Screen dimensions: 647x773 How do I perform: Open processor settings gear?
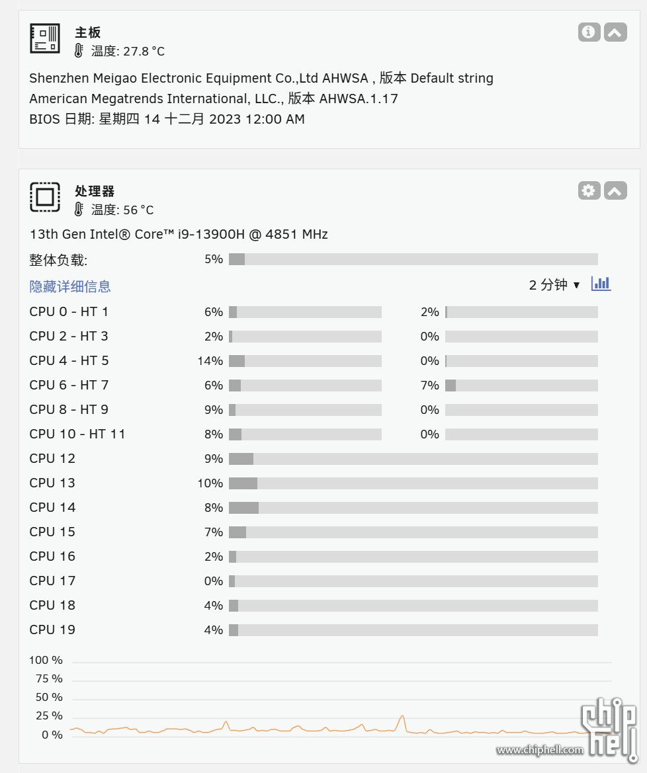click(x=589, y=190)
